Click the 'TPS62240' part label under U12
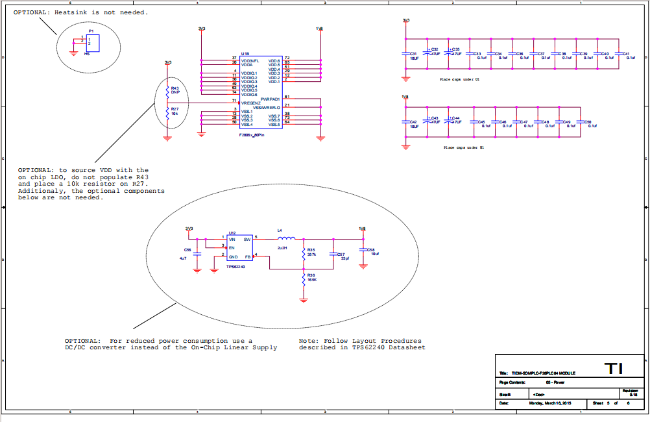The image size is (650, 422). 235,267
